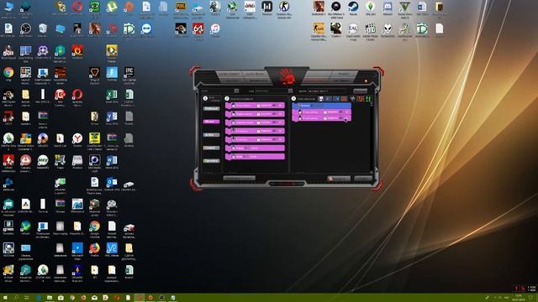Open taskbar search
This screenshot has height=302, width=538.
pos(16,298)
